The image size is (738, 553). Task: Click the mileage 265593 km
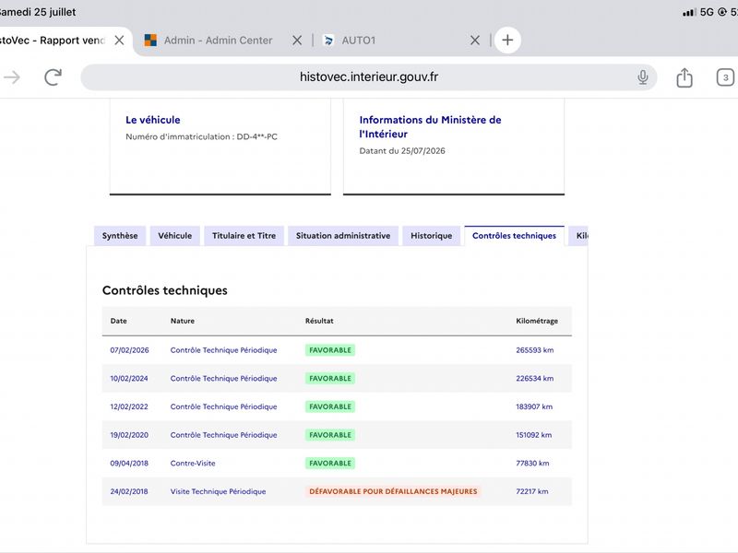[535, 350]
